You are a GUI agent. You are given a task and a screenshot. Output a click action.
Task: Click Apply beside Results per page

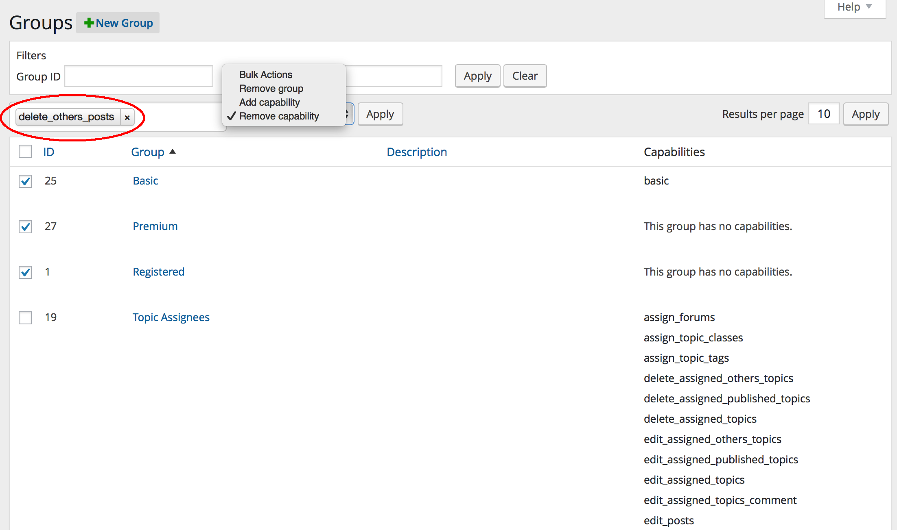[866, 114]
